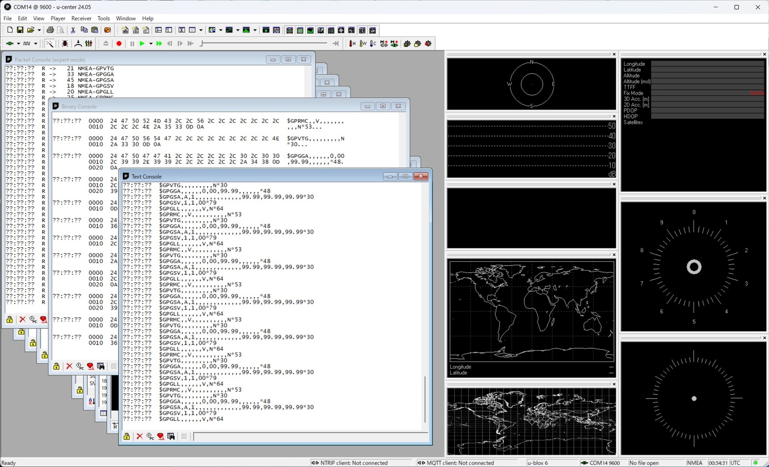The width and height of the screenshot is (769, 467).
Task: Toggle PC time display in the Binary Console
Action: pyautogui.click(x=80, y=366)
